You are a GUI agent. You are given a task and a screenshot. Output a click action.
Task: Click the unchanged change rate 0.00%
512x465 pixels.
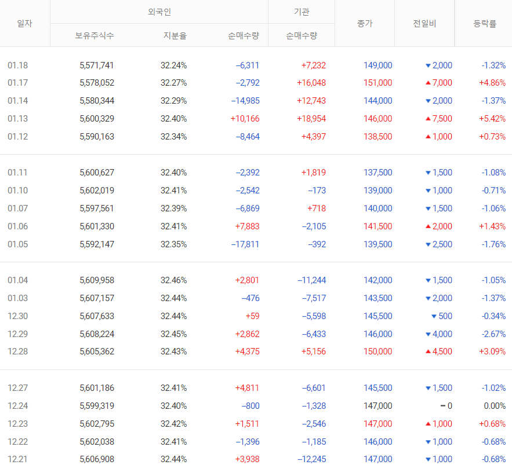495,406
